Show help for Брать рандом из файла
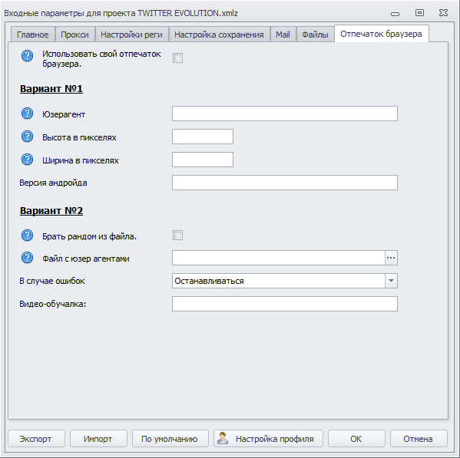 [28, 236]
